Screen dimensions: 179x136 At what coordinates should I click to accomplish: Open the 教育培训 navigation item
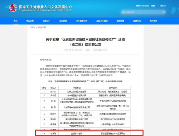coord(154,21)
